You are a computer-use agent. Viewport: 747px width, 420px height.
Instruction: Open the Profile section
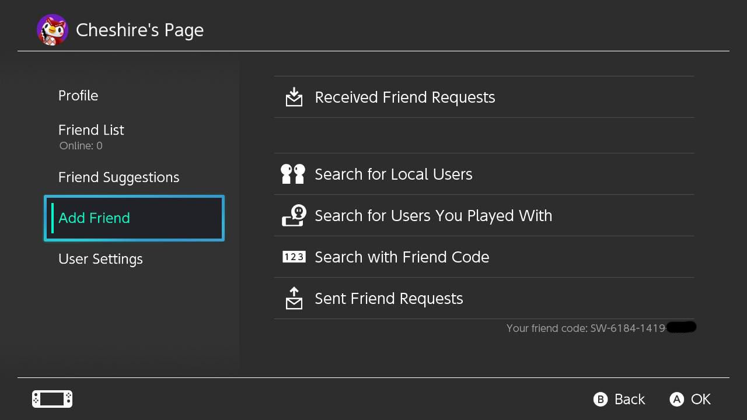point(78,96)
